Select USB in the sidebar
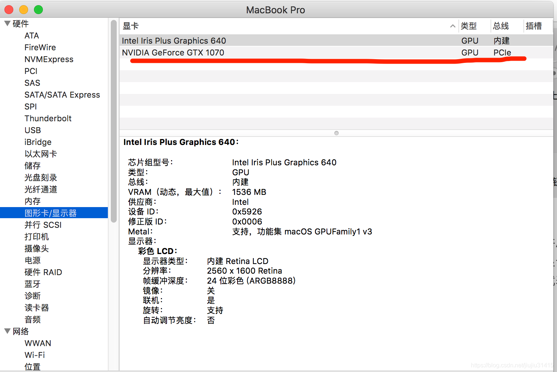This screenshot has height=372, width=557. coord(33,130)
